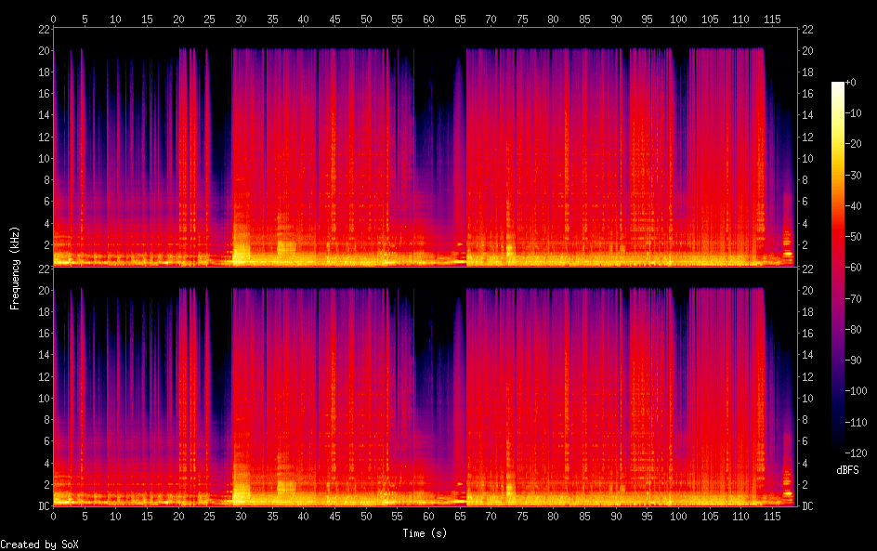
Task: Click the 'Frequency (kHz)' vertical axis label
Action: 15,267
